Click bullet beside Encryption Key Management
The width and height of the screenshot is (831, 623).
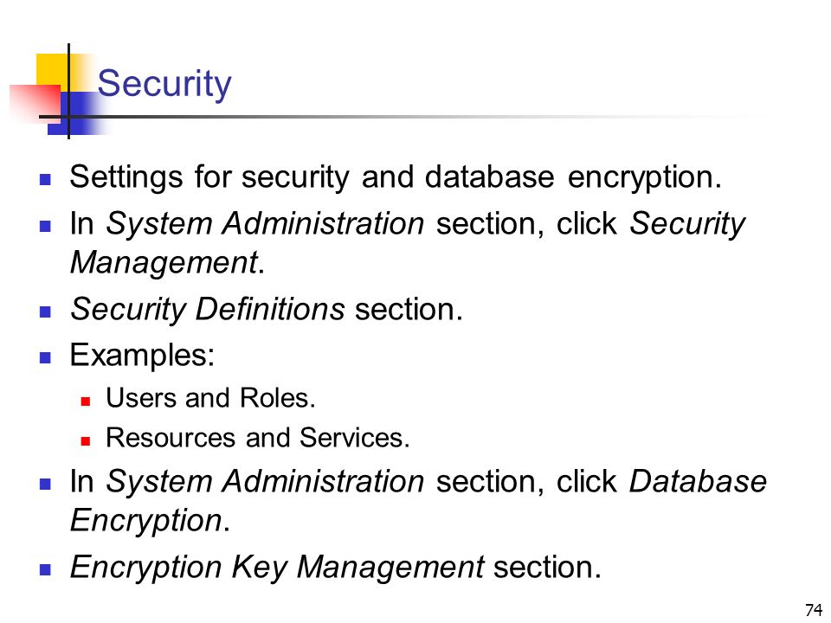click(x=45, y=570)
